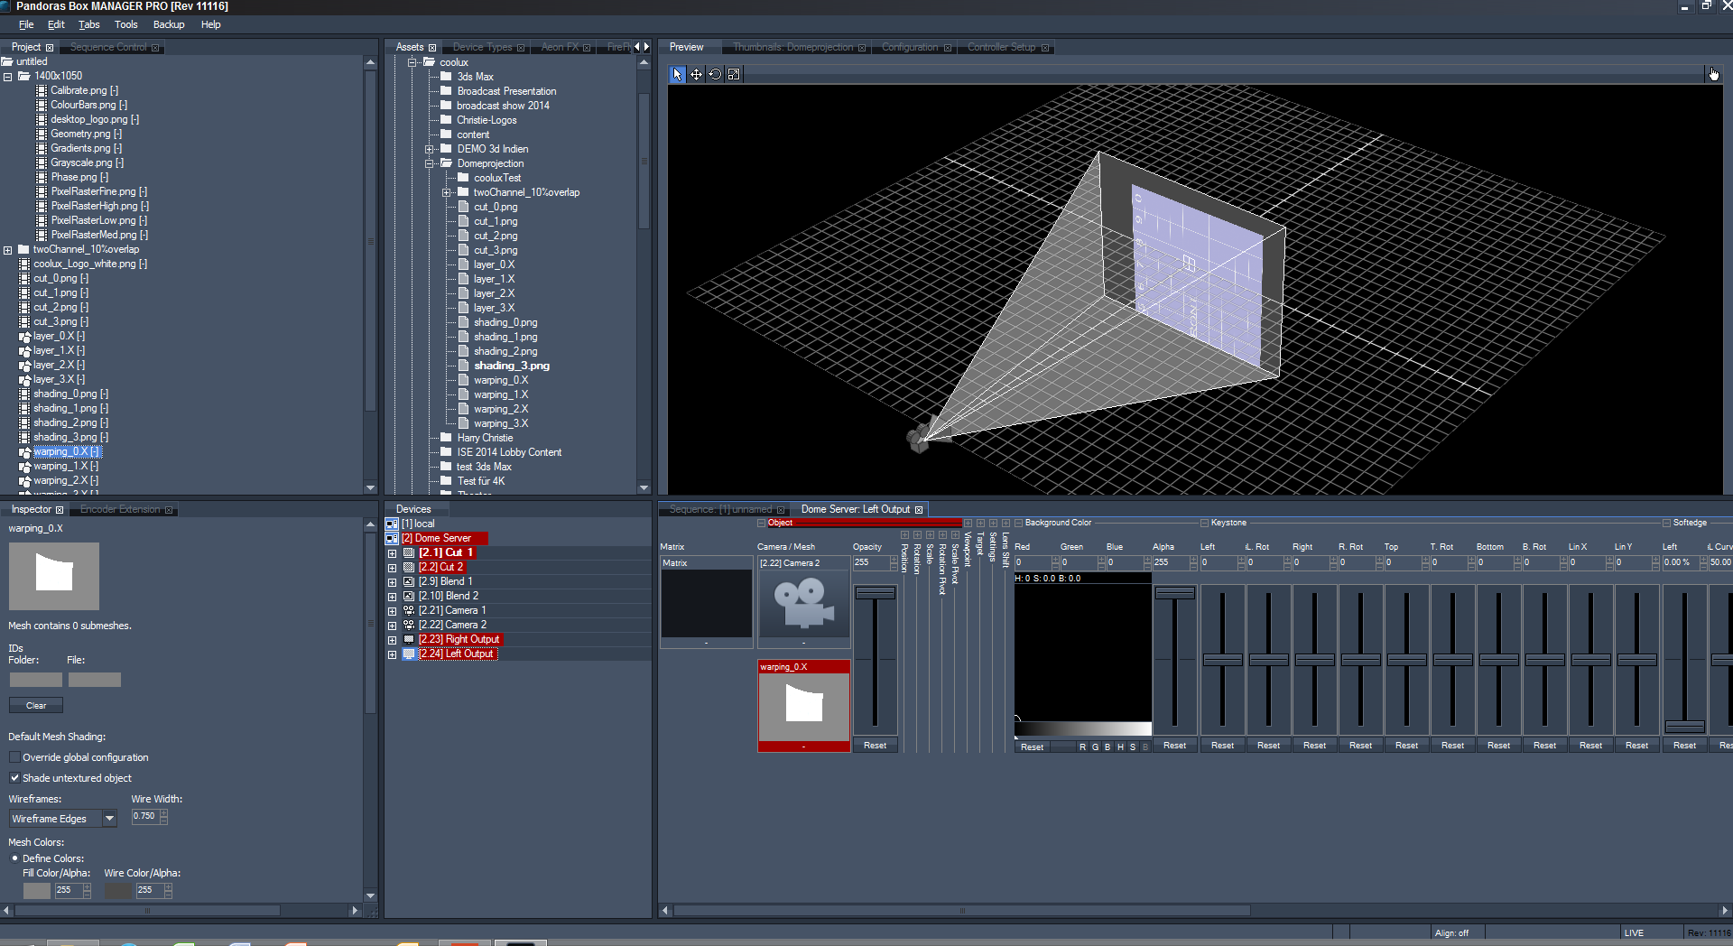This screenshot has width=1733, height=946.
Task: Click the Right Output monitor icon
Action: (x=409, y=639)
